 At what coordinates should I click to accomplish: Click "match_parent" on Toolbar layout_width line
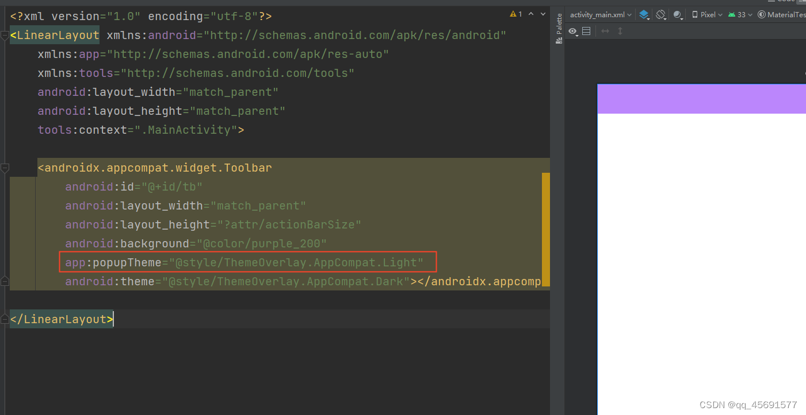258,206
